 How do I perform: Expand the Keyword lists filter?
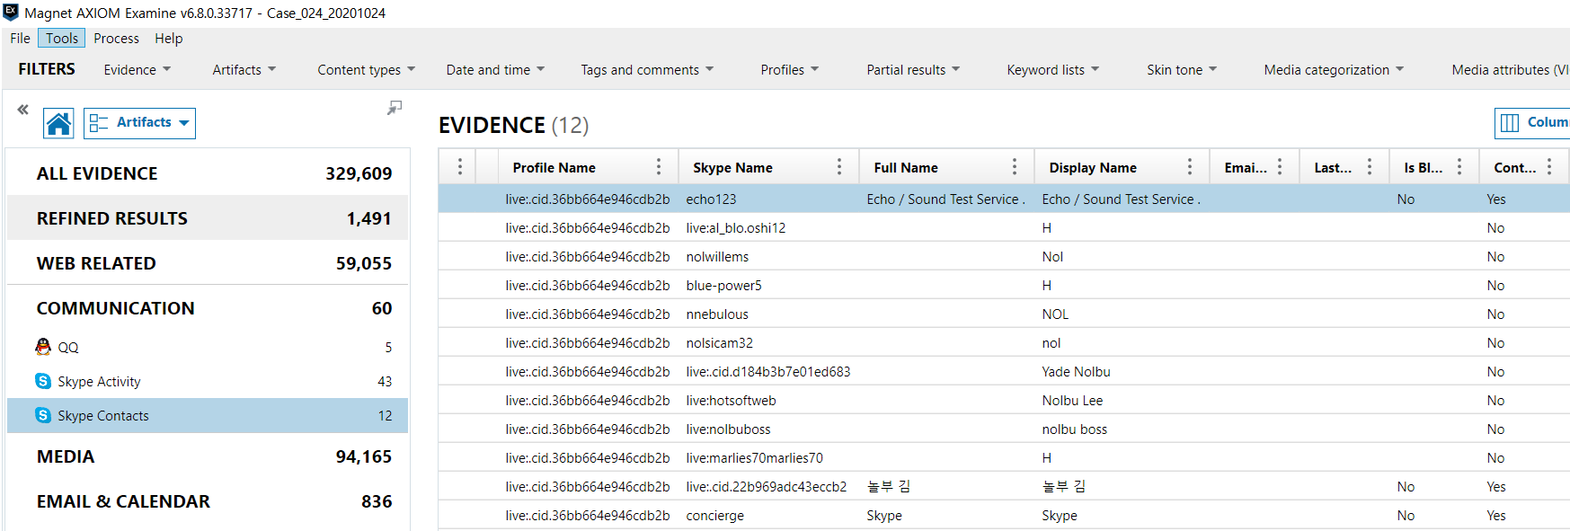[x=1053, y=70]
